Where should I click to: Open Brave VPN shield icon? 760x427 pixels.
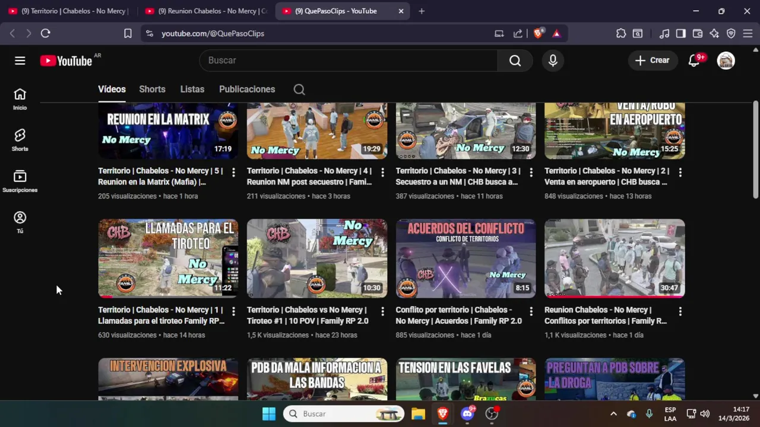pos(731,34)
